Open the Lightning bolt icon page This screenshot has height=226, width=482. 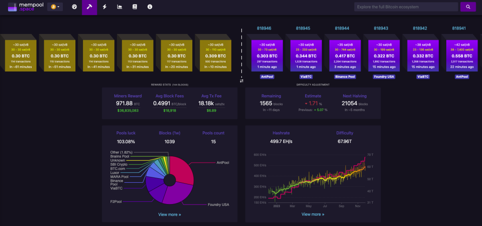[x=104, y=7]
